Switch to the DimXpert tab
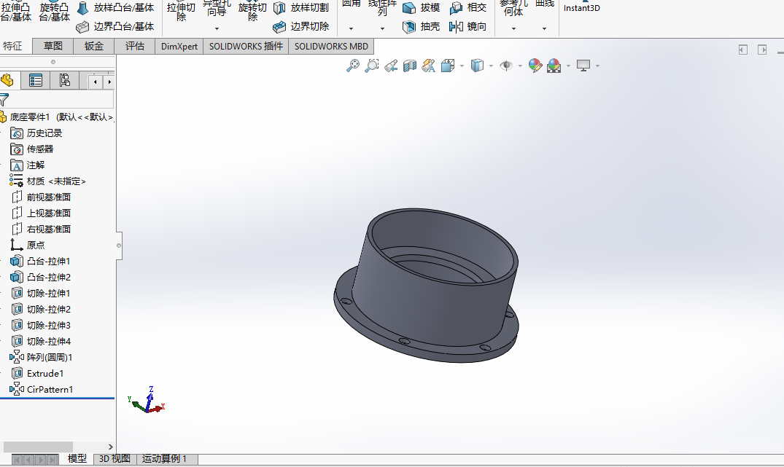This screenshot has width=784, height=467. [x=179, y=46]
